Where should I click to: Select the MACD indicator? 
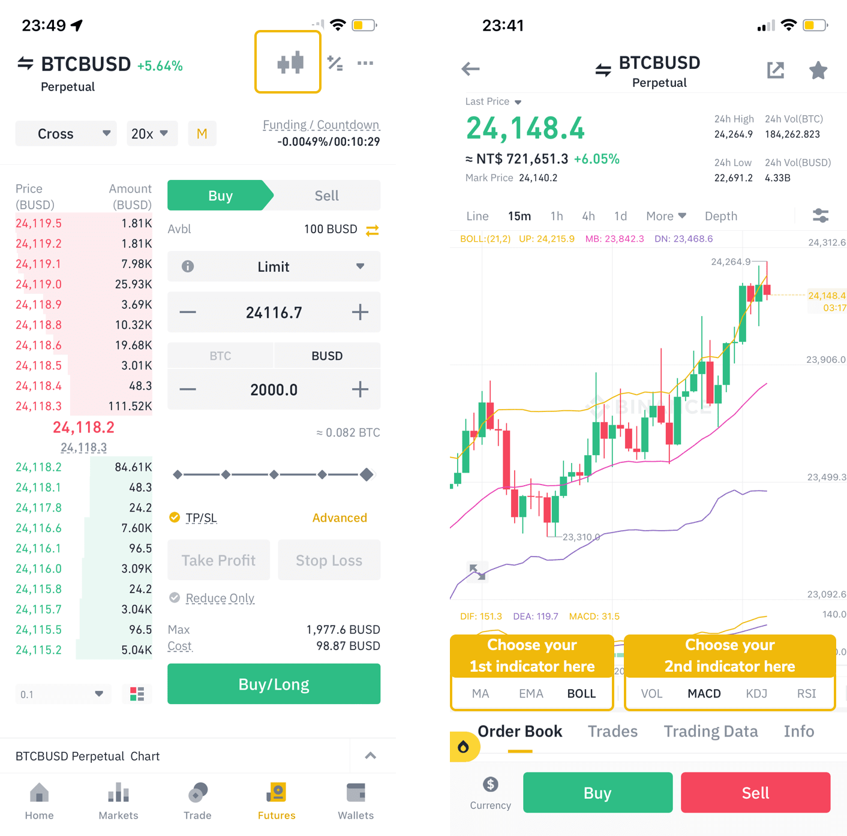704,694
